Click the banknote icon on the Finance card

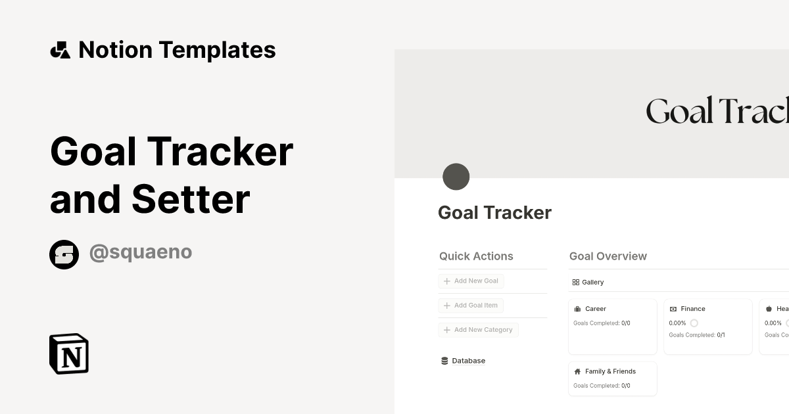click(x=673, y=308)
